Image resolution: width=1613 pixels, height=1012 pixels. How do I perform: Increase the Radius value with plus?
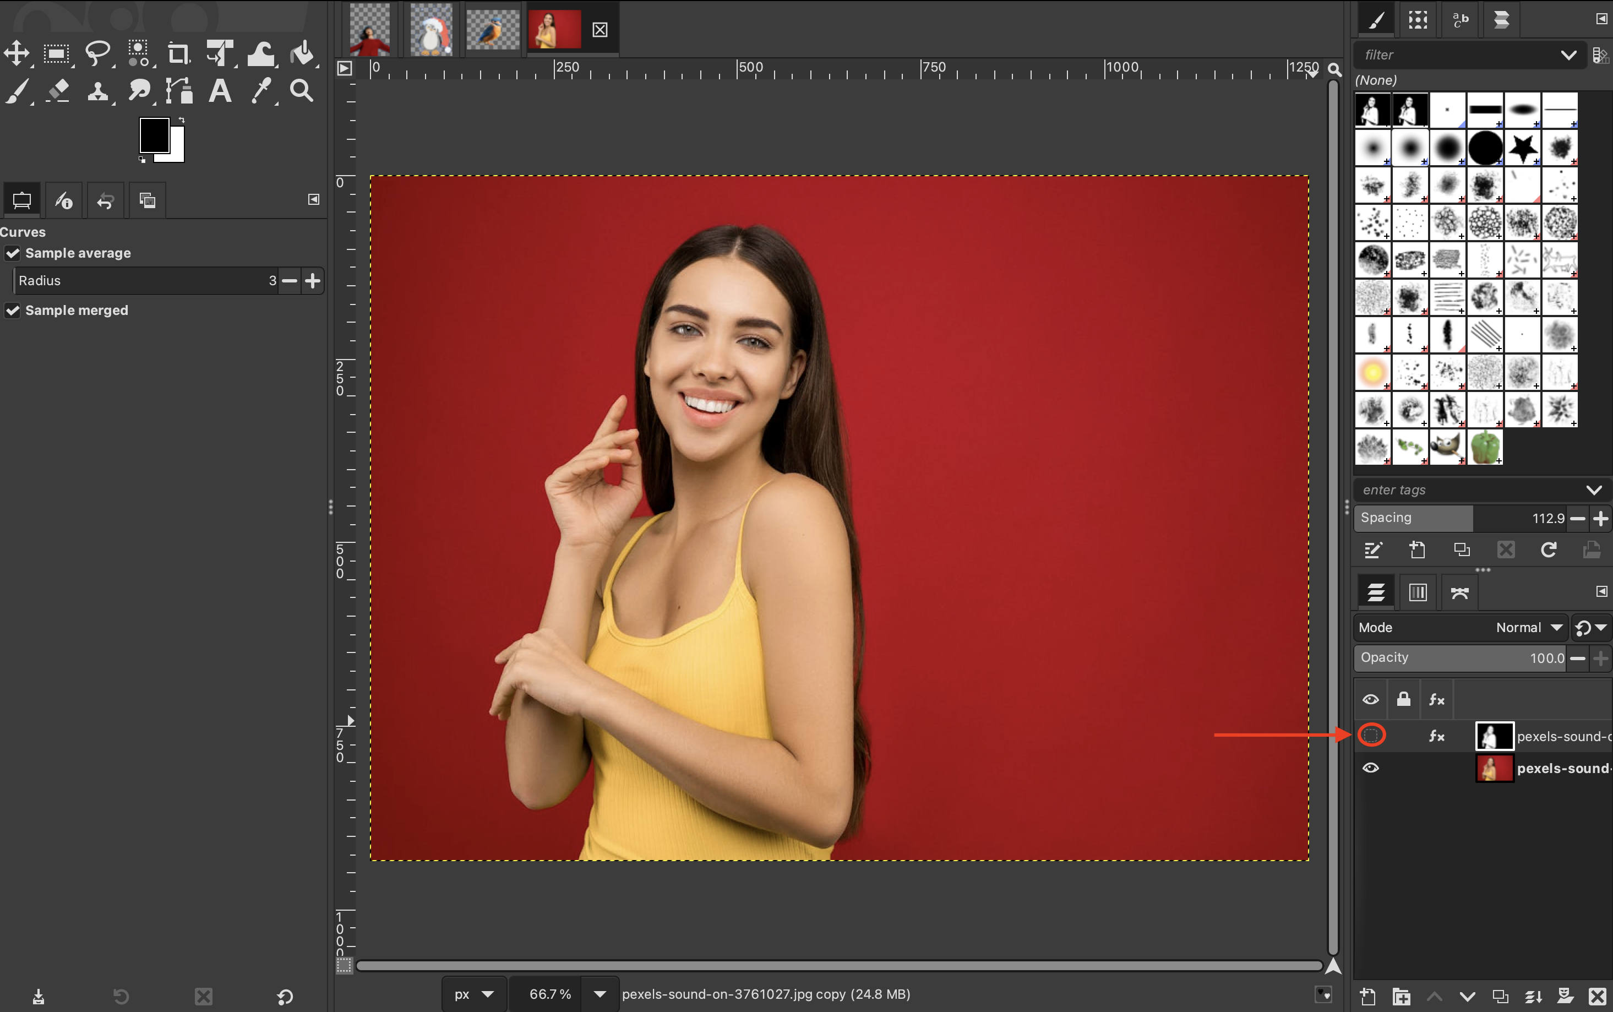point(313,280)
